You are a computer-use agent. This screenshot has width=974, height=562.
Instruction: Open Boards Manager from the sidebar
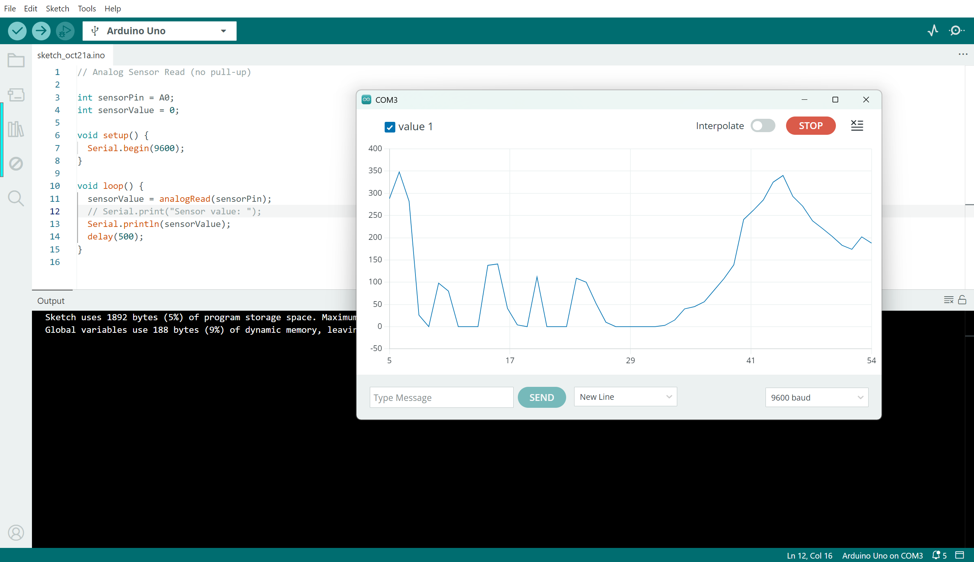[x=16, y=95]
